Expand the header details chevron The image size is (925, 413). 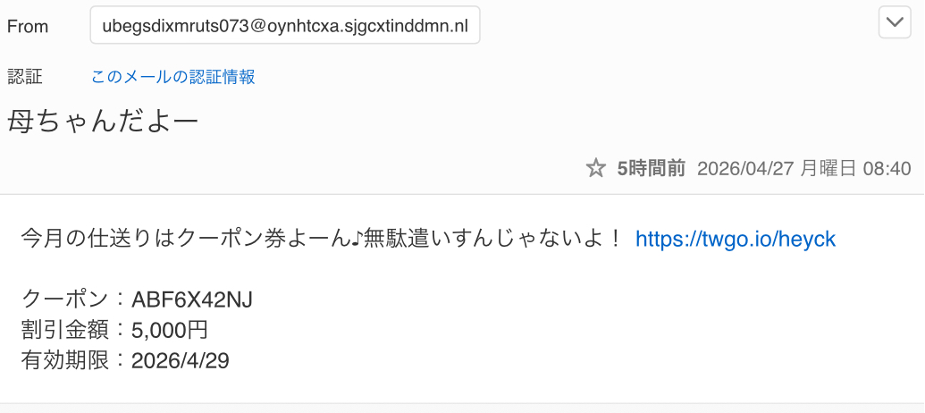pos(895,22)
